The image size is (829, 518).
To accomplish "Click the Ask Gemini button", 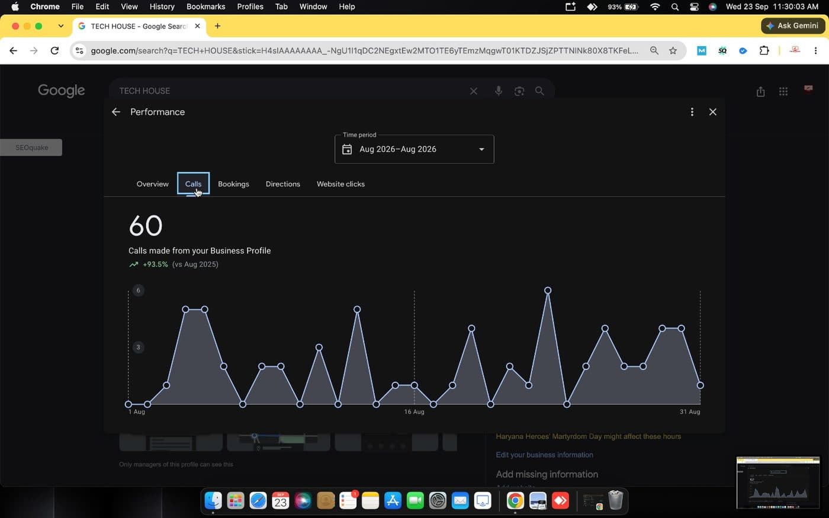I will [792, 25].
